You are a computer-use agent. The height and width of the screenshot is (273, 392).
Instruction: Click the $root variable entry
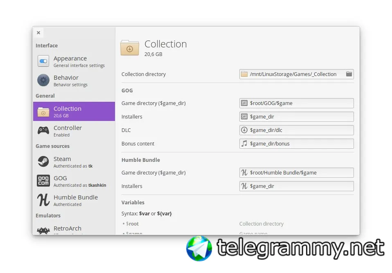pos(132,224)
